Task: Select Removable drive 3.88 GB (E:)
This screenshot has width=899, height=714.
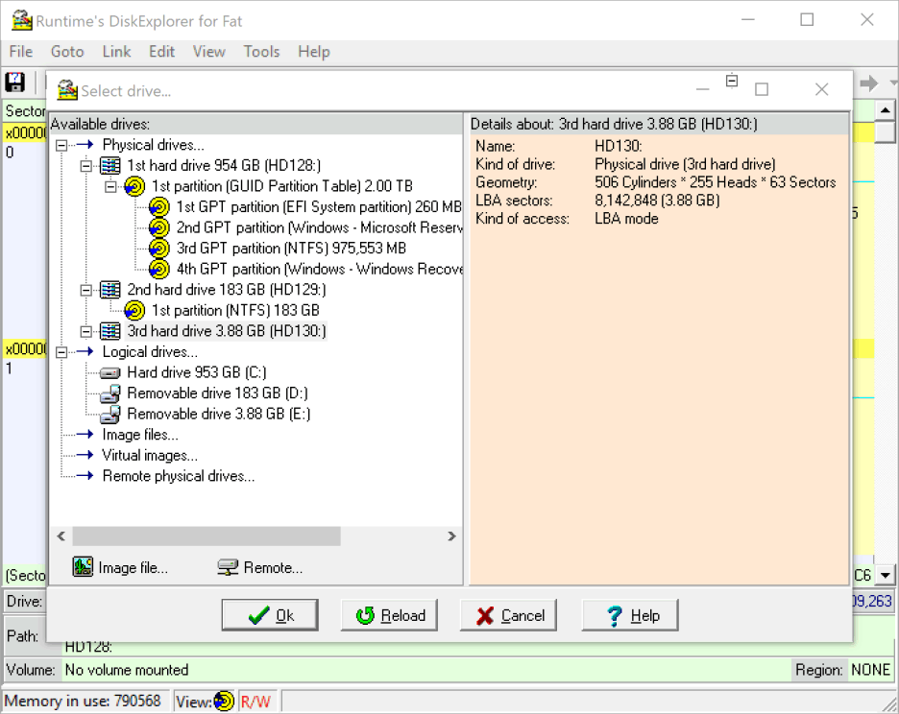Action: tap(218, 415)
